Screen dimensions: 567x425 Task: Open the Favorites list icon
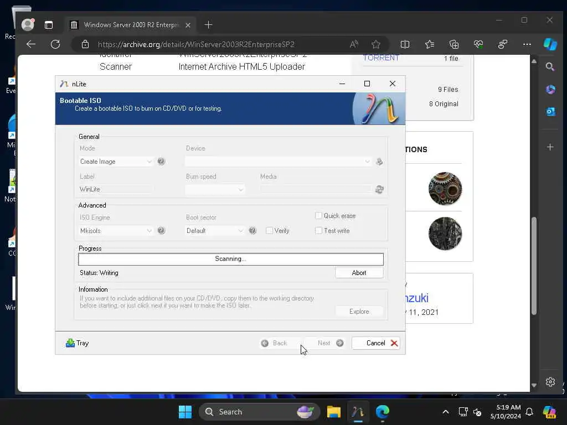(430, 44)
